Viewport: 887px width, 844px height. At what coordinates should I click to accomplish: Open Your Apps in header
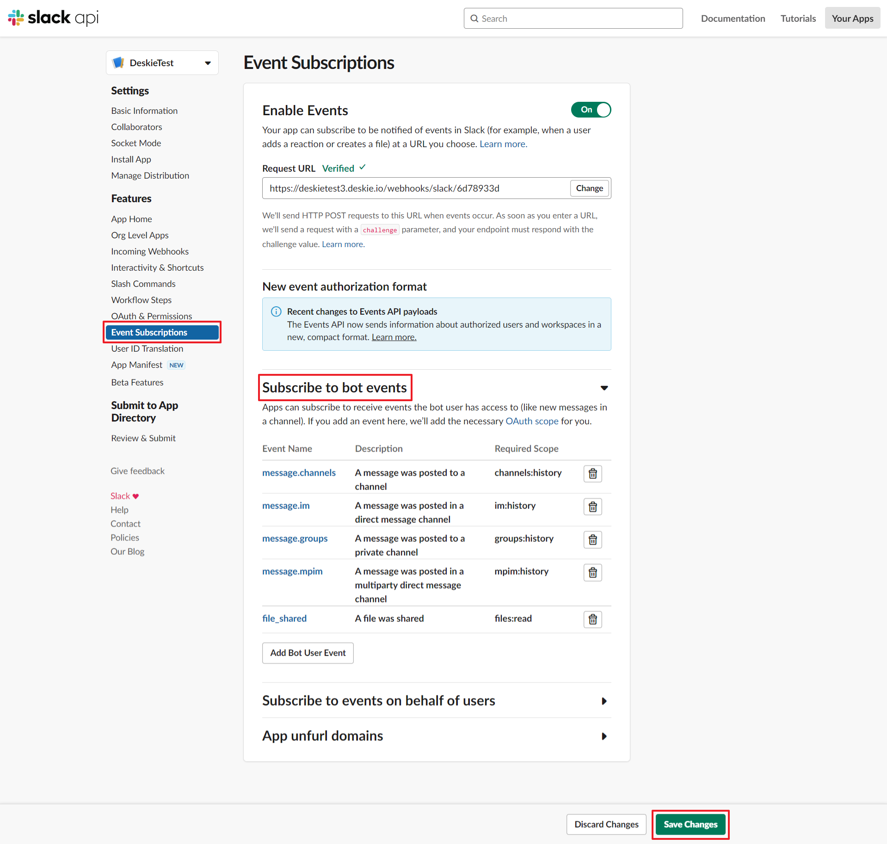point(852,19)
